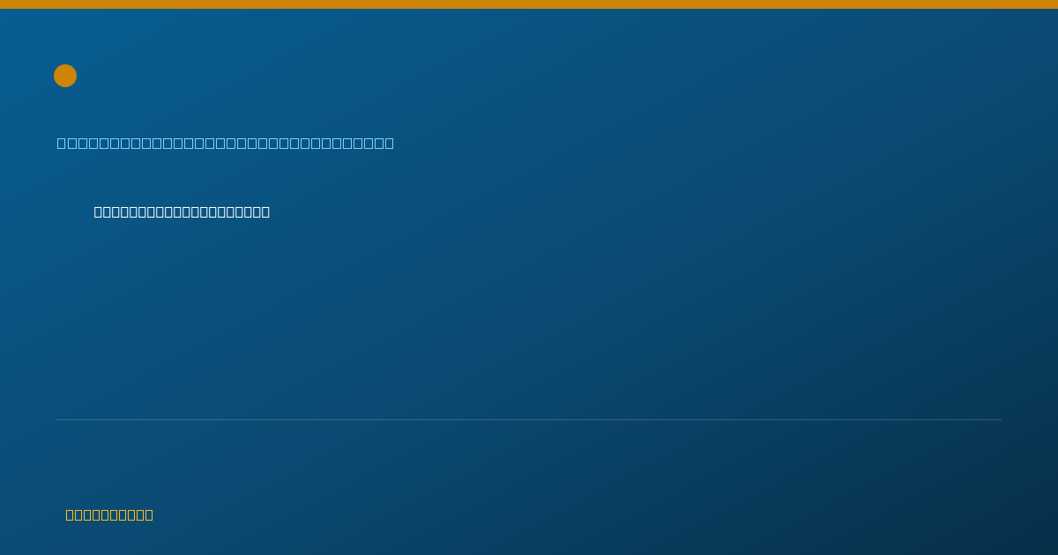Click the first glyph box of the white text
This screenshot has width=1058, height=555.
point(99,211)
